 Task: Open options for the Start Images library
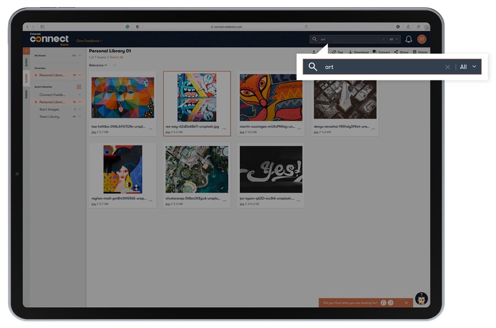pos(80,110)
